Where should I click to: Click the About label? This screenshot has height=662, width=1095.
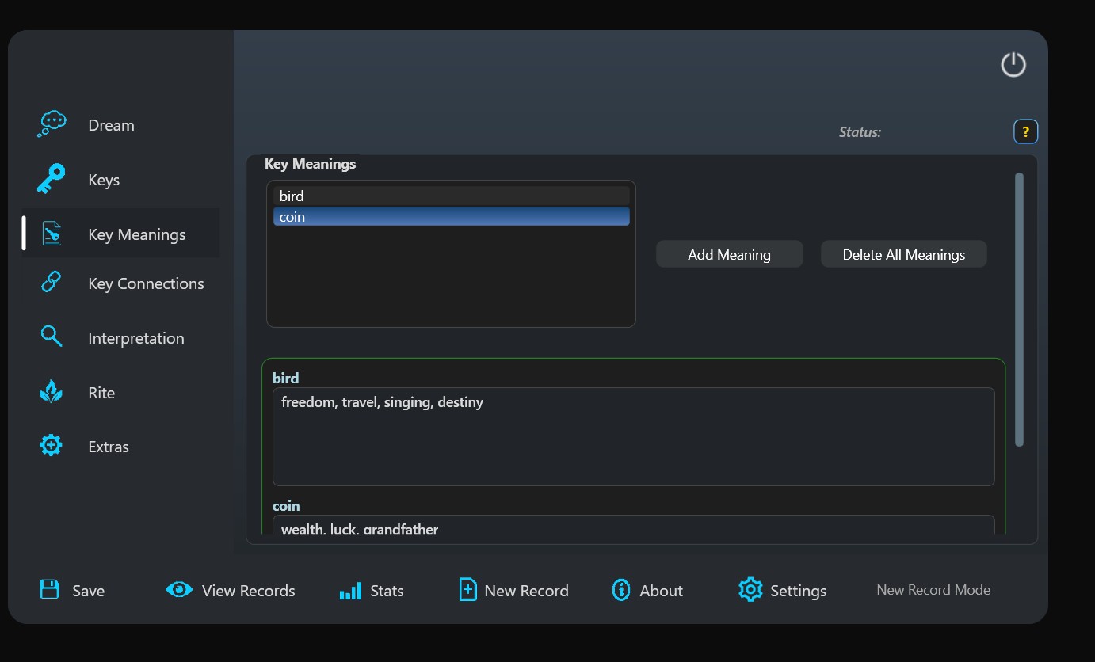tap(662, 591)
